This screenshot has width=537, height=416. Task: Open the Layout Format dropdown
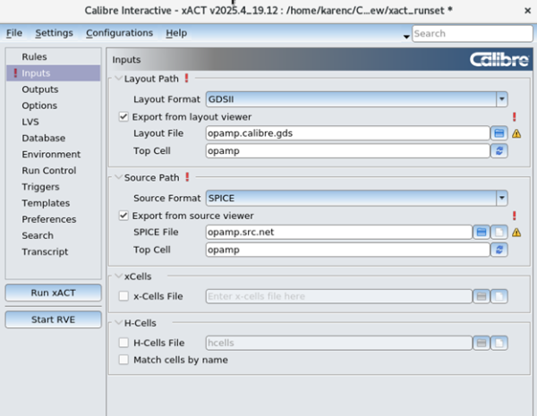tap(356, 99)
